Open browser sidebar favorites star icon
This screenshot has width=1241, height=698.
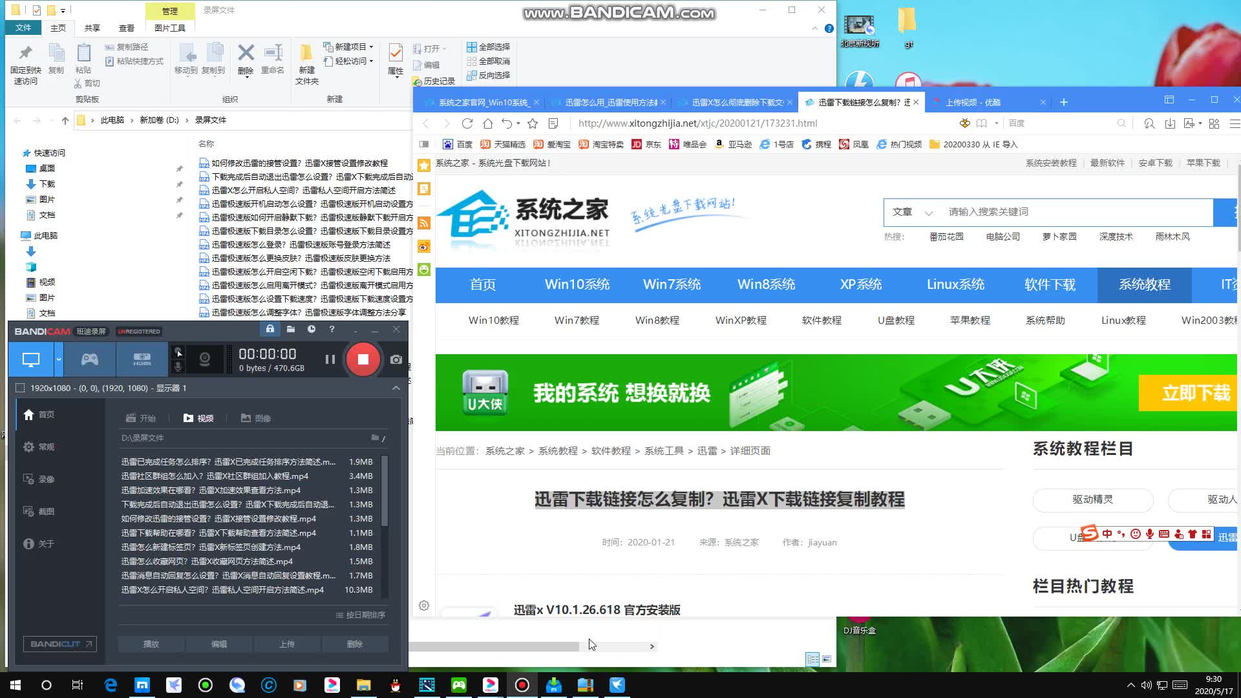[424, 165]
